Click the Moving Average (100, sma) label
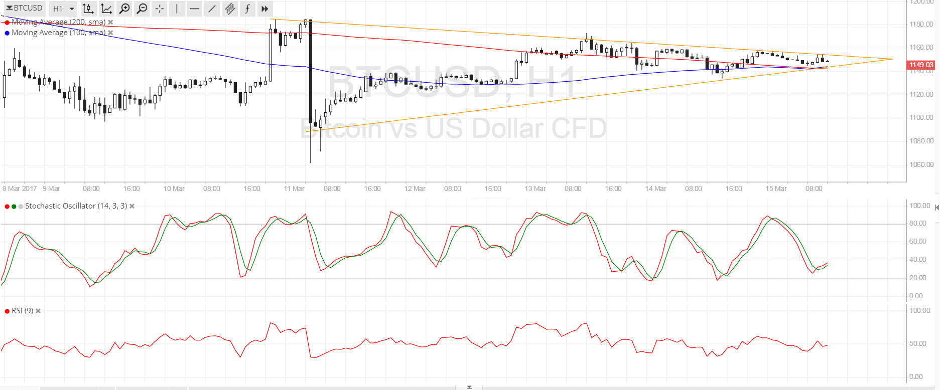Viewport: 940px width, 390px height. [59, 33]
